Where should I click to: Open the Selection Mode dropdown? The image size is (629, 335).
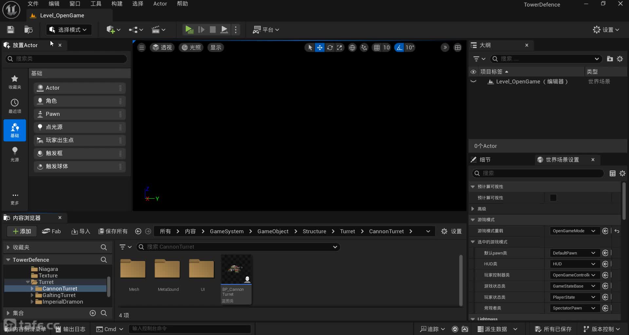point(68,30)
